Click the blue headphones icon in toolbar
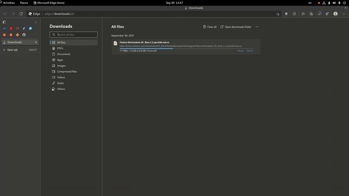The height and width of the screenshot is (196, 349). click(x=320, y=14)
